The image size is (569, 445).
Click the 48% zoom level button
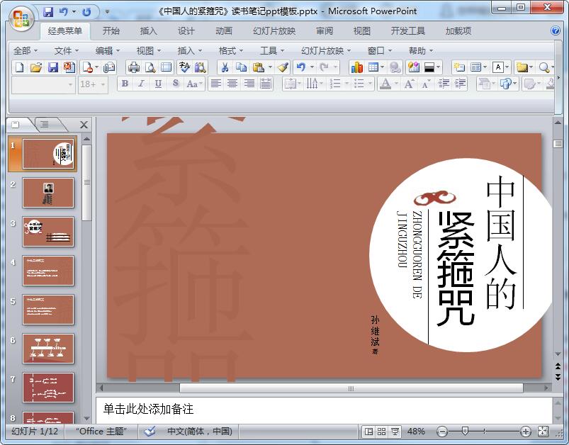coord(416,432)
